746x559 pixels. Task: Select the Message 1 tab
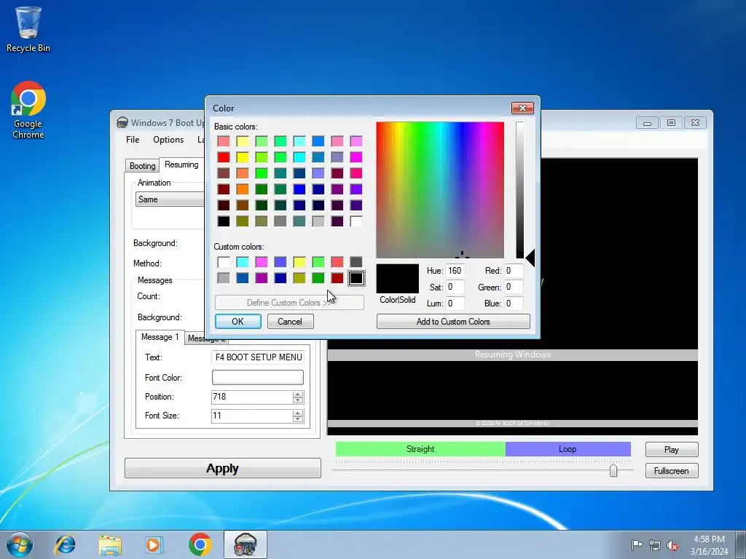coord(160,337)
